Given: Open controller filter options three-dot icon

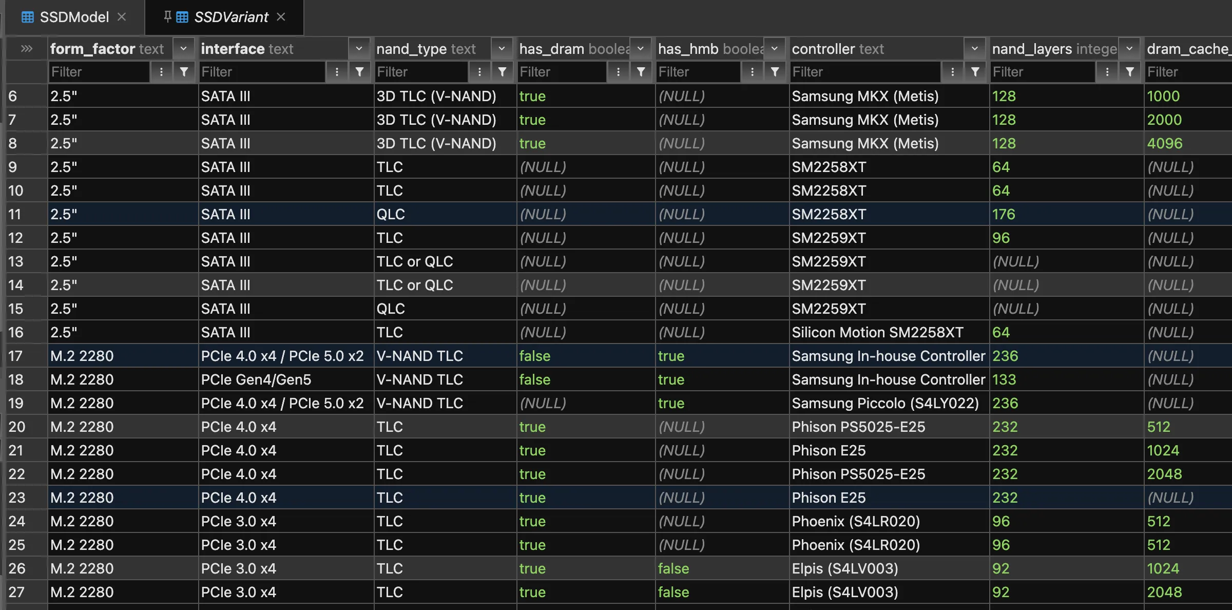Looking at the screenshot, I should coord(952,72).
